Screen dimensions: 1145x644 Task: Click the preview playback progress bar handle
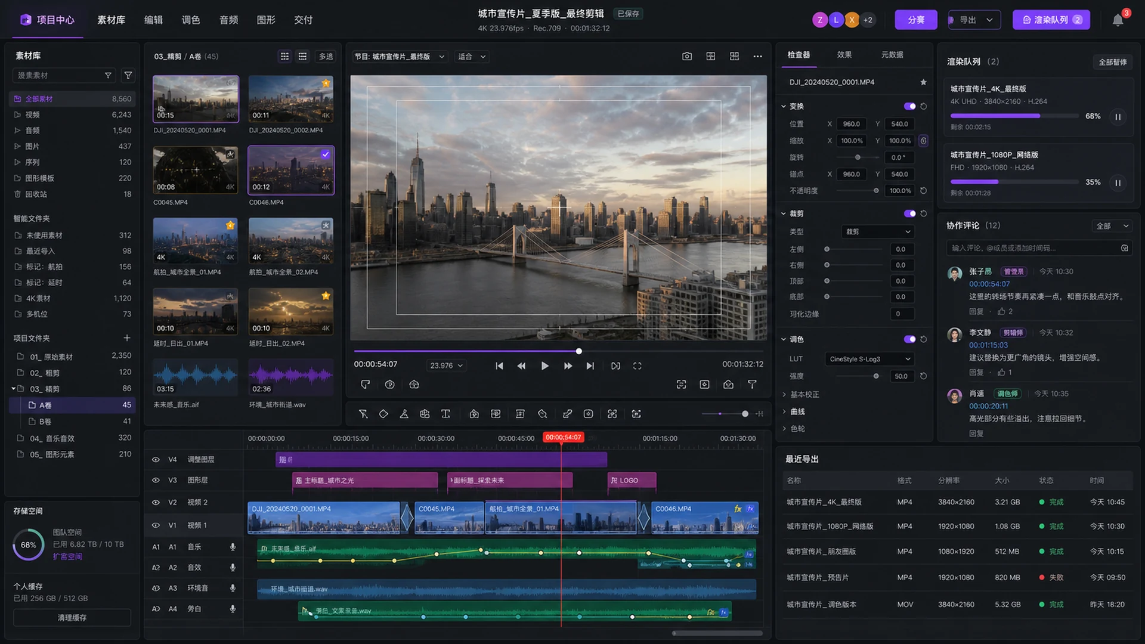pyautogui.click(x=578, y=351)
